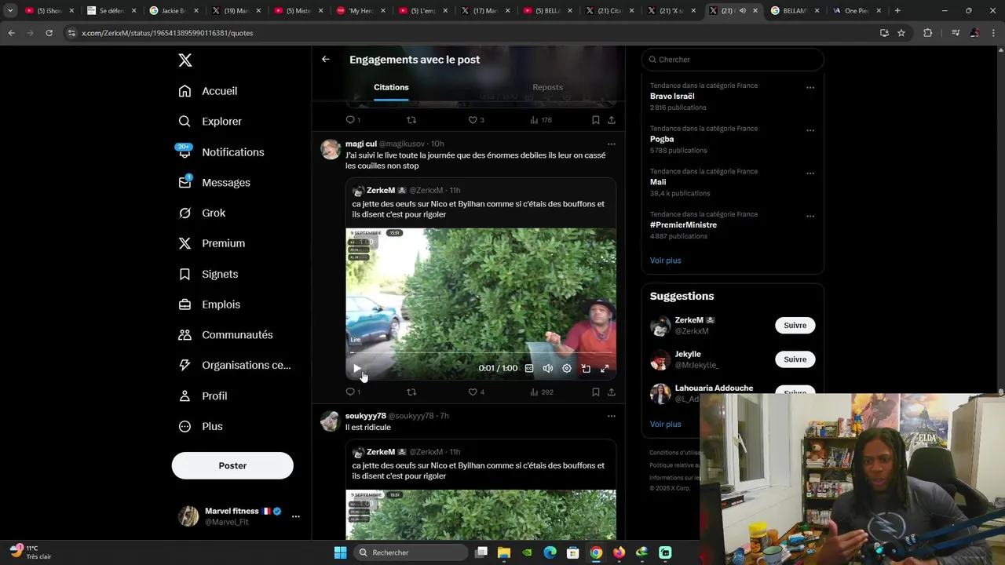Toggle captions on the video player
Image resolution: width=1005 pixels, height=565 pixels.
point(529,368)
